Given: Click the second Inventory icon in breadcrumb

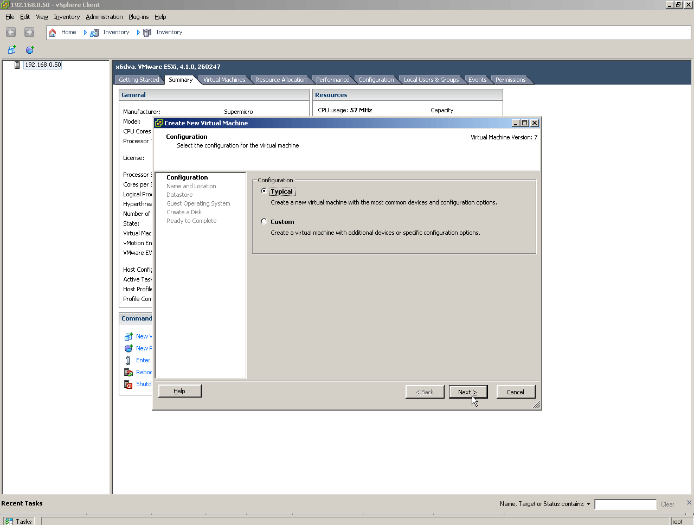Looking at the screenshot, I should coord(147,33).
